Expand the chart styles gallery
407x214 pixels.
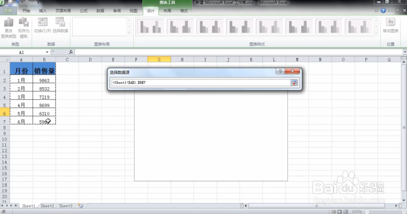376,33
